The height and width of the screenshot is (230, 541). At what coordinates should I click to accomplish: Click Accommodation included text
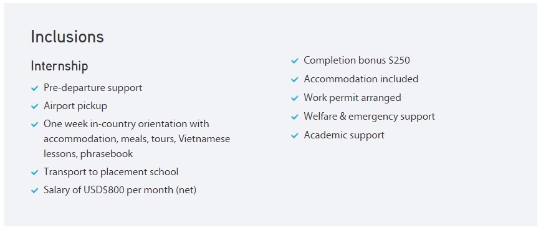pos(361,79)
